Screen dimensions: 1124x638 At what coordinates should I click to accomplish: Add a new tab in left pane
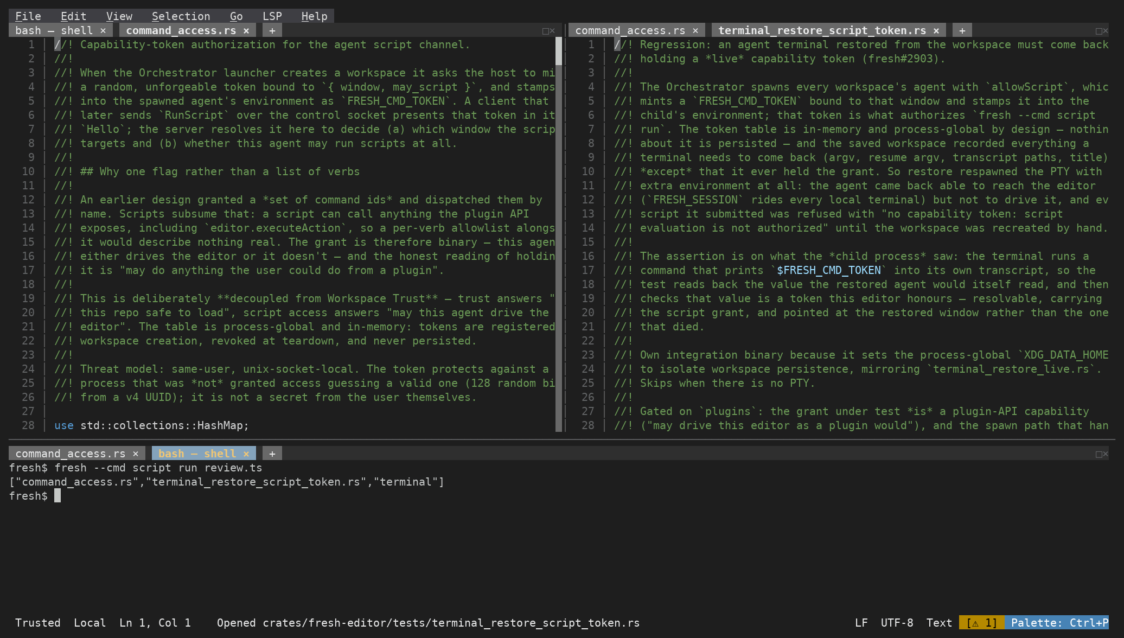pos(272,30)
